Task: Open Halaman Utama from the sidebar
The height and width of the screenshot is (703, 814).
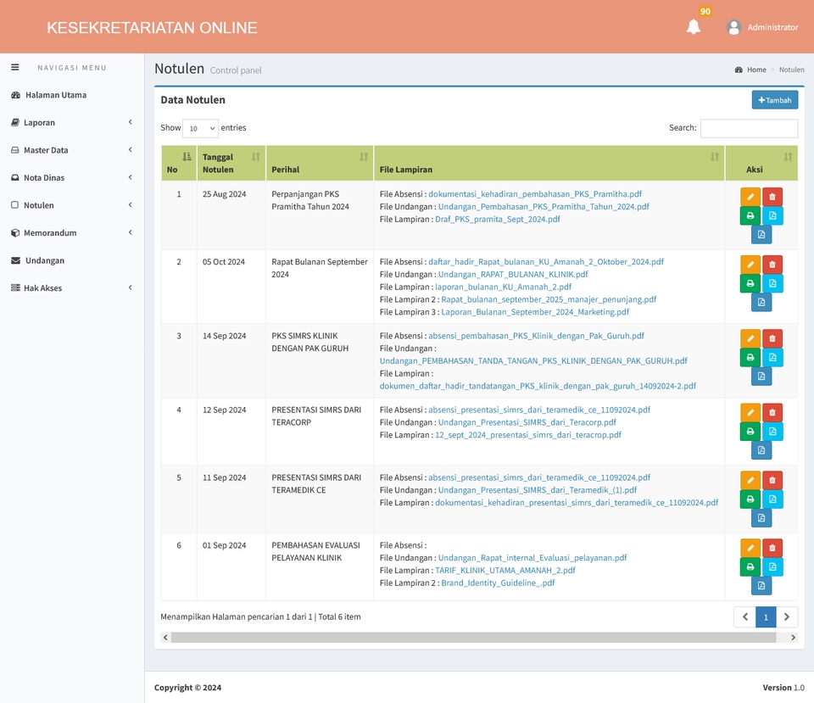Action: click(x=55, y=95)
